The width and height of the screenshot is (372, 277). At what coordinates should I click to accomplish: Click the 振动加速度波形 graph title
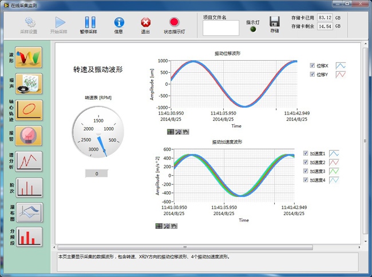(227, 142)
